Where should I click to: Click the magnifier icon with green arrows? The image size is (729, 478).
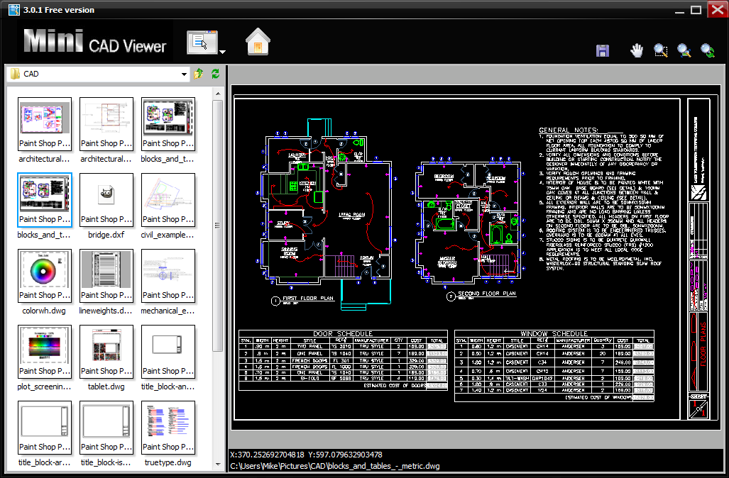pos(708,50)
